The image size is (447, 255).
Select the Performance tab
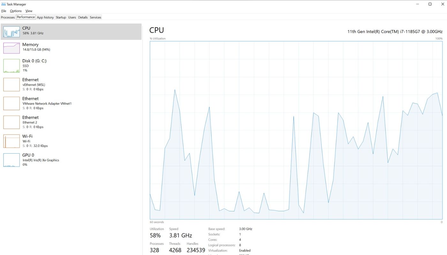click(x=26, y=17)
